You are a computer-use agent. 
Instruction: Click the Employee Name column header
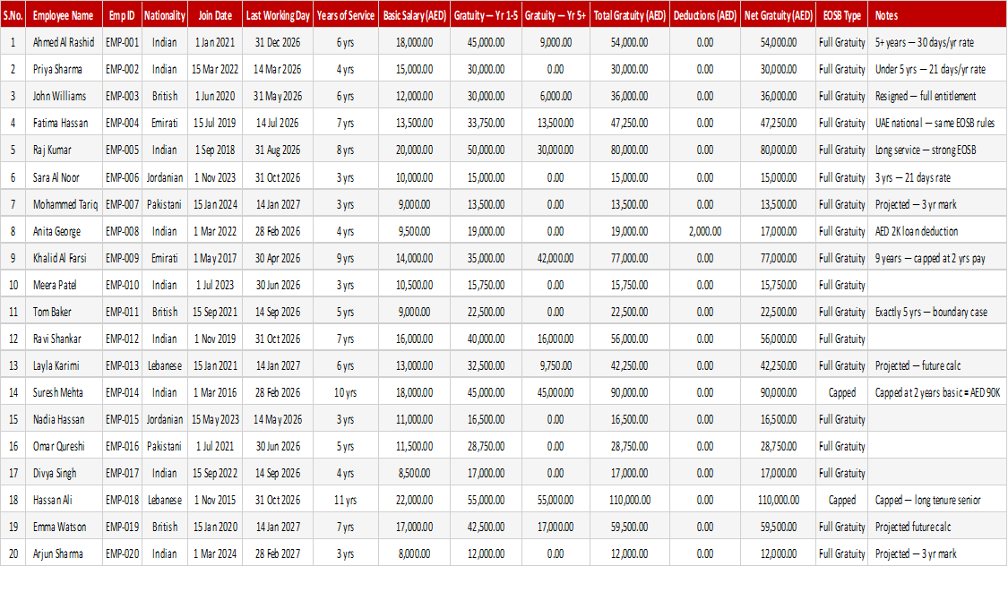(63, 15)
